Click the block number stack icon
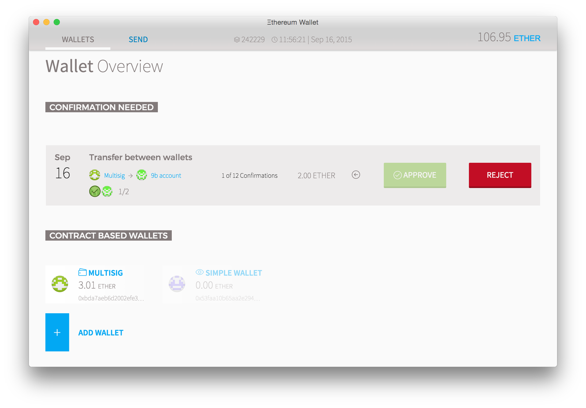The image size is (586, 408). click(x=237, y=40)
